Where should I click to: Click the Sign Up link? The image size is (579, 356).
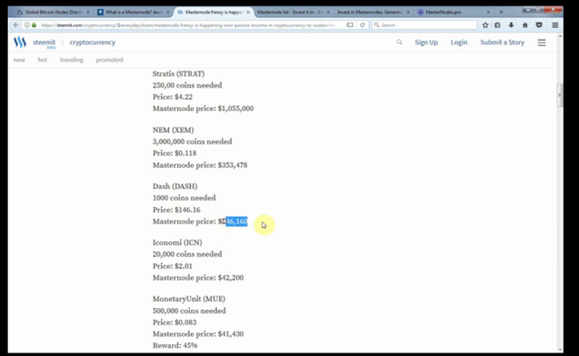[x=426, y=42]
